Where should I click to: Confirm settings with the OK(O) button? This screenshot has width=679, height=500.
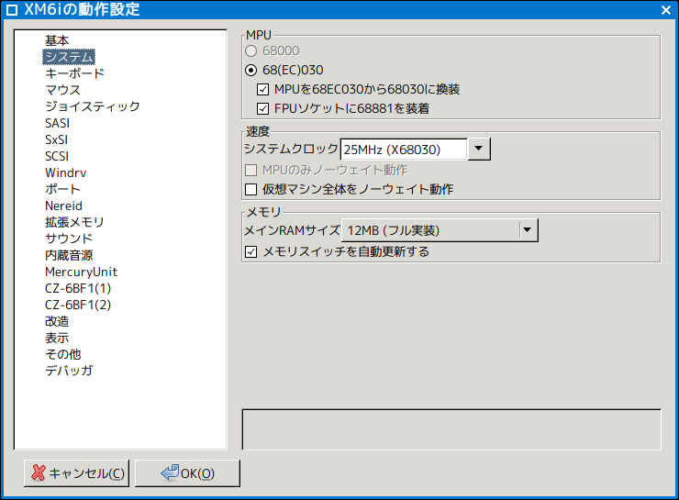point(187,473)
